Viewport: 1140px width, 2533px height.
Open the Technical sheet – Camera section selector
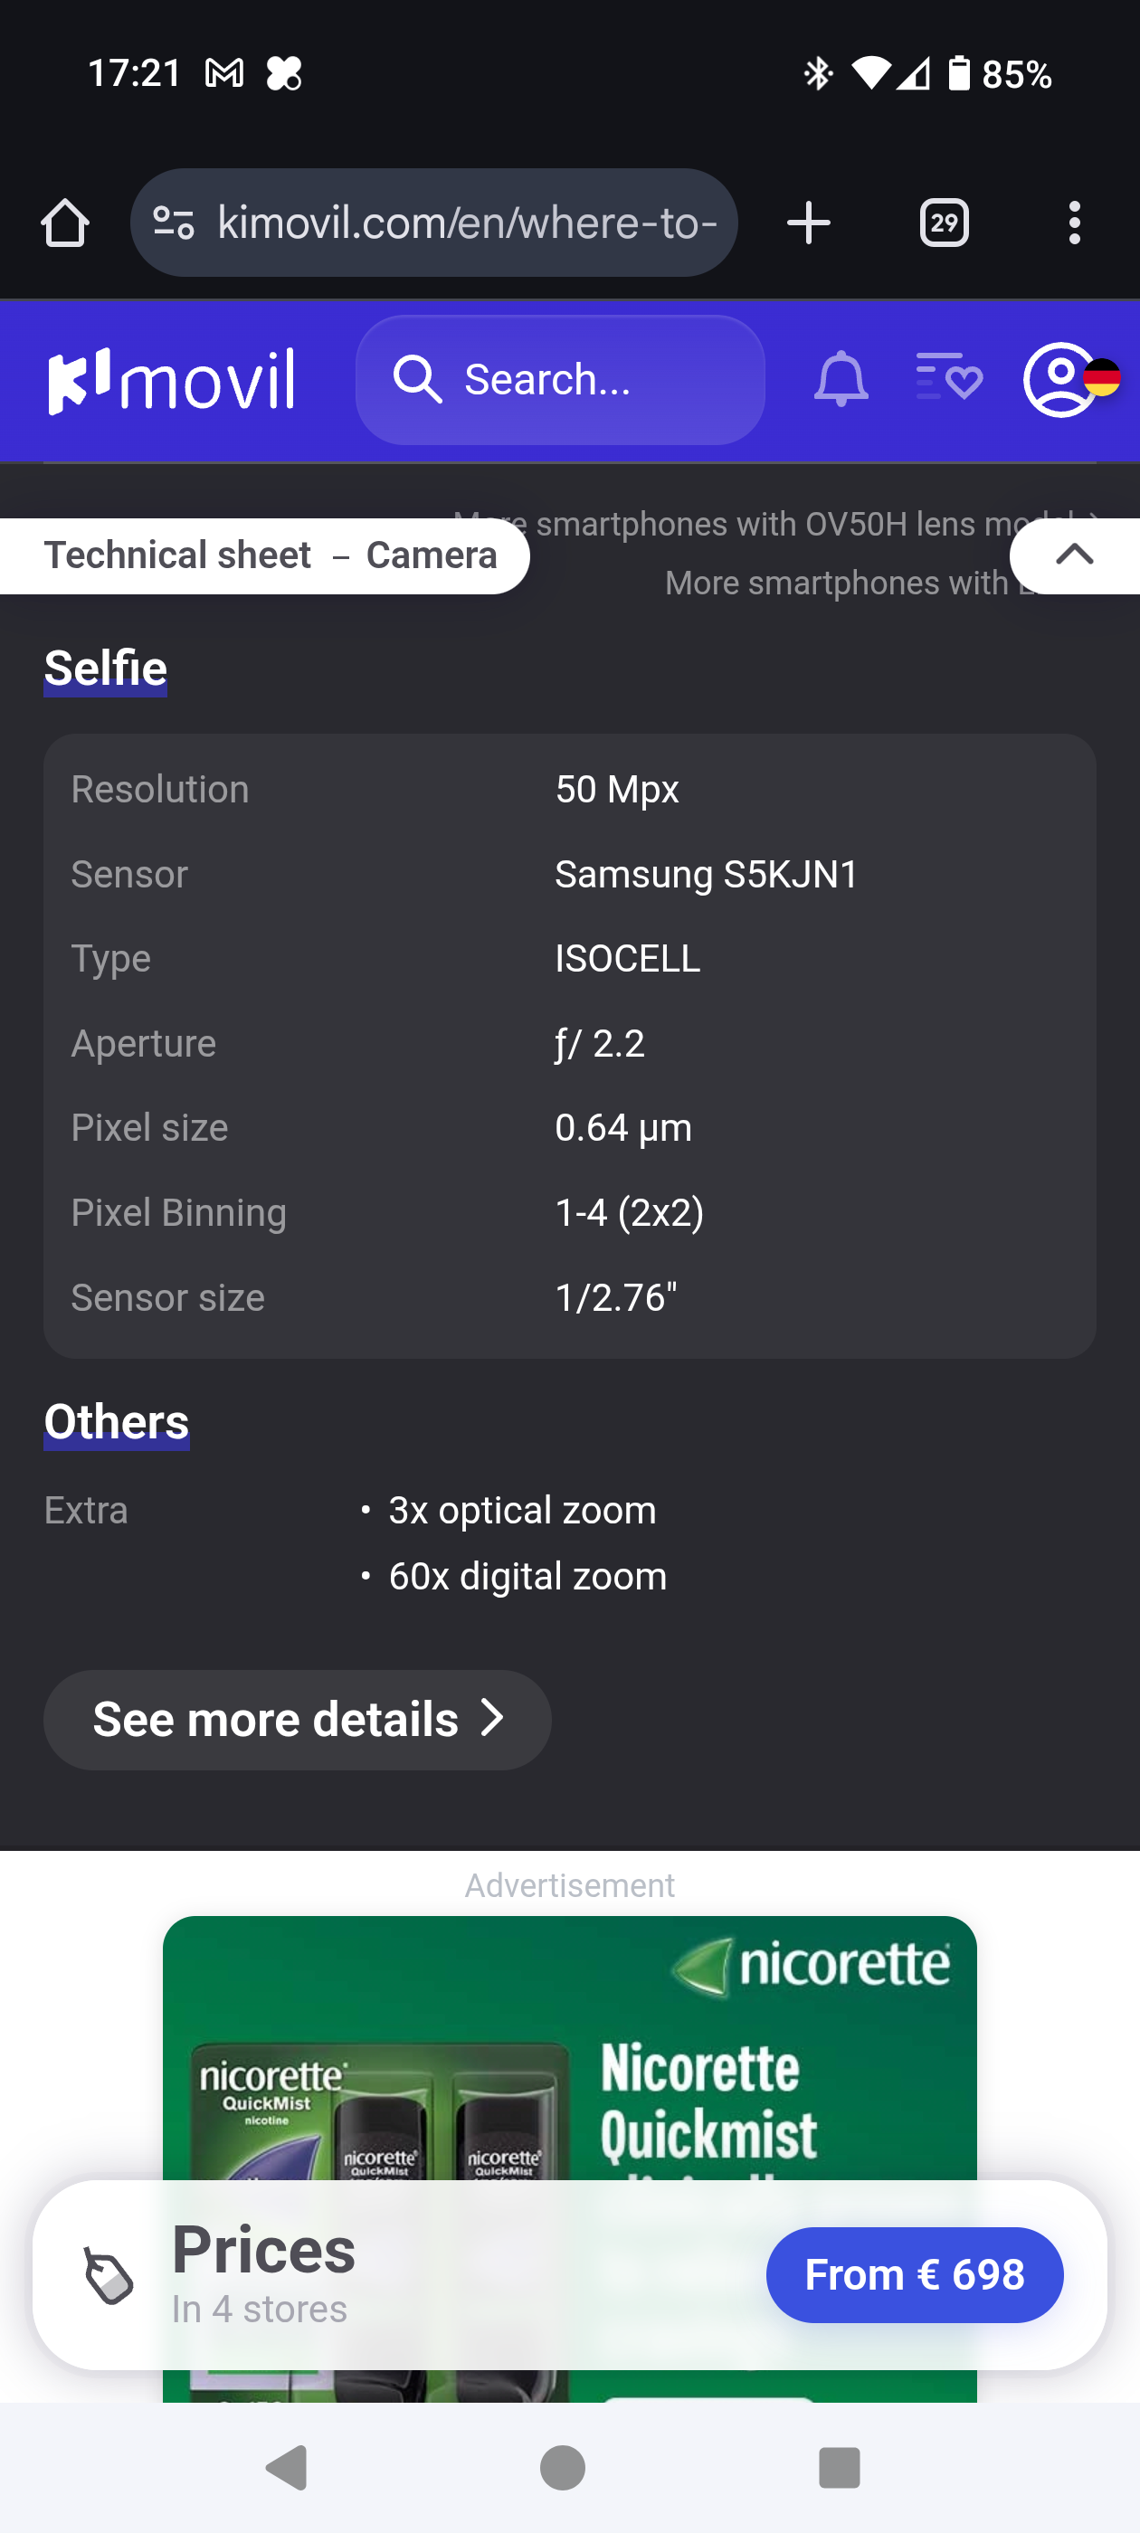click(270, 555)
